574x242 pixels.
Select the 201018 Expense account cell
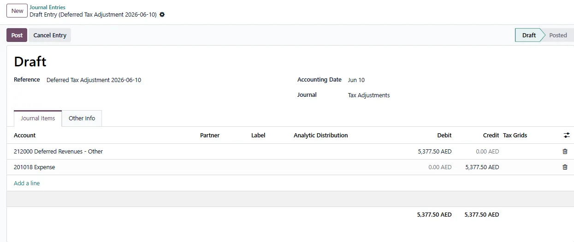click(x=34, y=167)
